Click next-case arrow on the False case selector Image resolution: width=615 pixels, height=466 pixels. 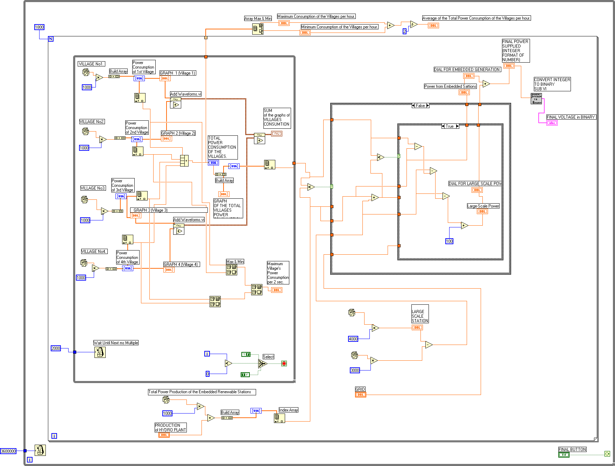coord(427,106)
